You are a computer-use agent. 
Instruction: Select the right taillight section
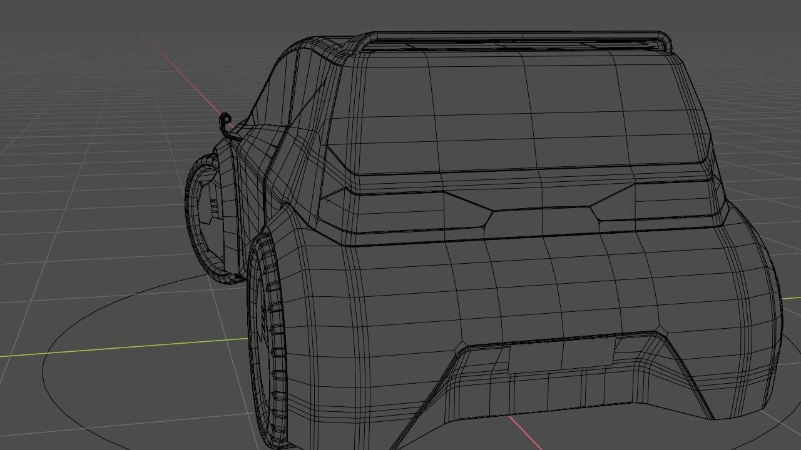pyautogui.click(x=657, y=200)
